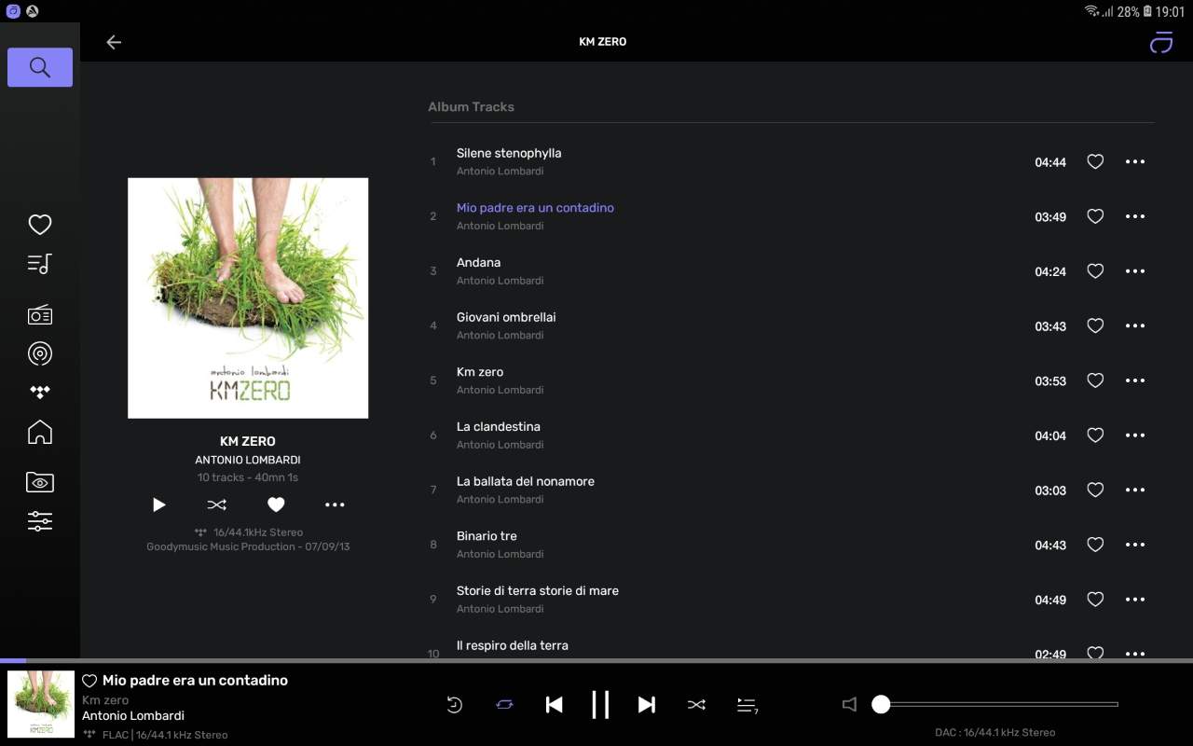Viewport: 1193px width, 746px height.
Task: Select the track La clandestina
Action: [x=498, y=427]
